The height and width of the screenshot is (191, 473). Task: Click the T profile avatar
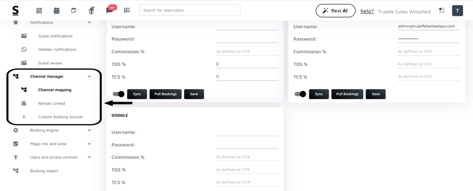tap(457, 11)
